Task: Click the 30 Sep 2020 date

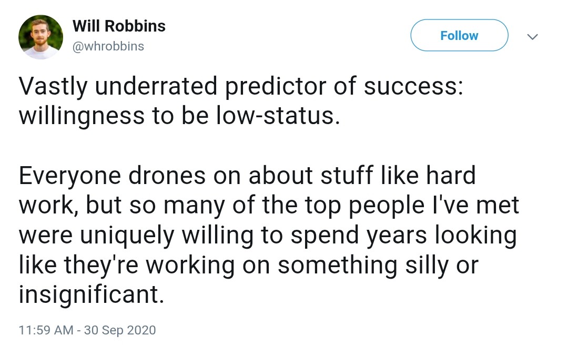Action: [x=121, y=330]
